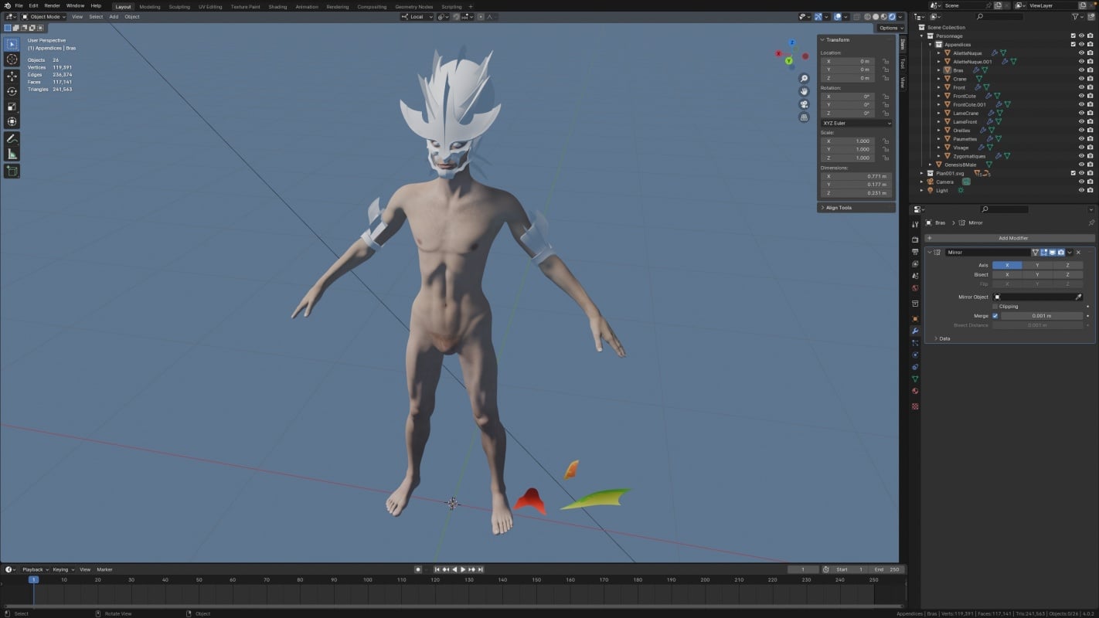Open the Object Mode dropdown
This screenshot has width=1099, height=618.
(44, 16)
